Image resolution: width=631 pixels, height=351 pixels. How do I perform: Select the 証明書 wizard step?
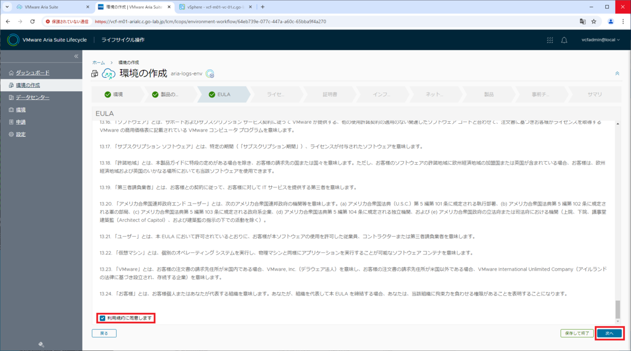[x=330, y=94]
